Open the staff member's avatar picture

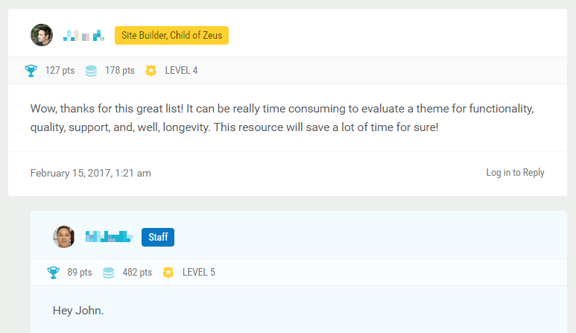pos(64,237)
